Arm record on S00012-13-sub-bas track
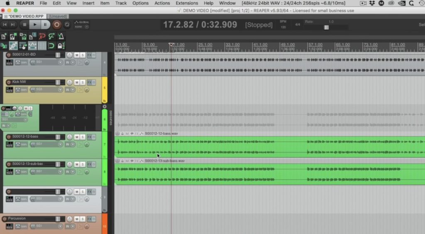Image resolution: width=425 pixels, height=234 pixels. coord(9,164)
